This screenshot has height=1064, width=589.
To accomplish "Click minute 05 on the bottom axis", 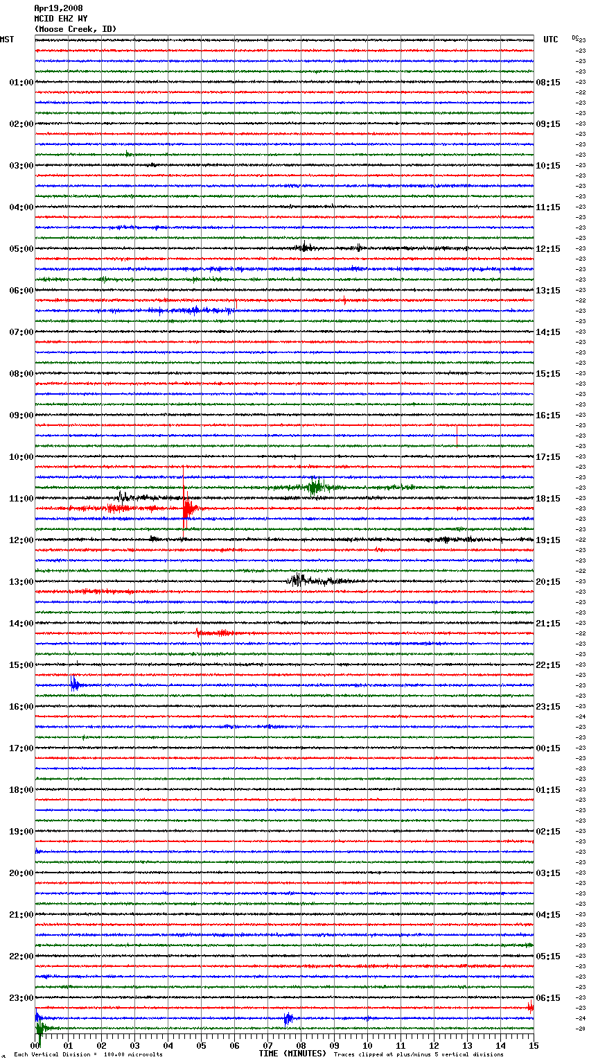I will coord(202,1045).
